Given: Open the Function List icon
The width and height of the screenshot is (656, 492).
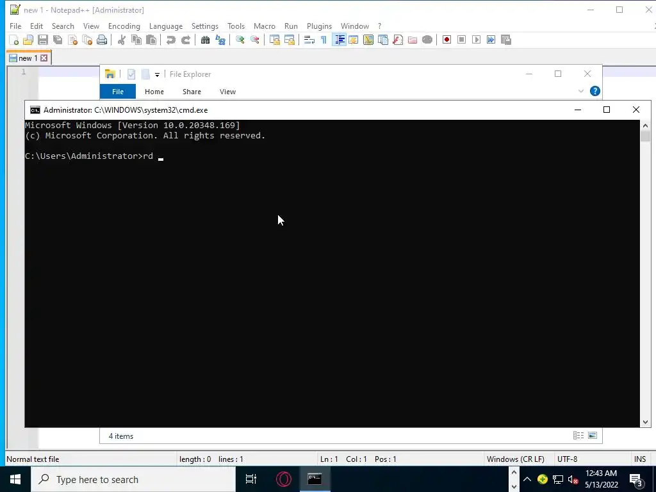Looking at the screenshot, I should (x=398, y=40).
